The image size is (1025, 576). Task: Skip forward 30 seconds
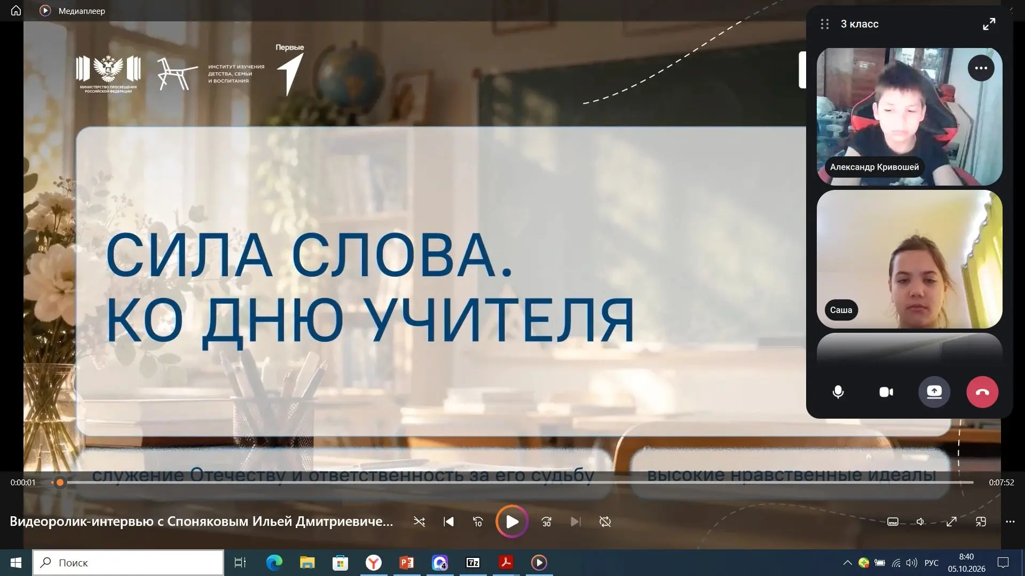pyautogui.click(x=546, y=522)
